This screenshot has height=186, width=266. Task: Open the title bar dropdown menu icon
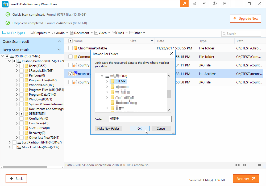[225, 4]
